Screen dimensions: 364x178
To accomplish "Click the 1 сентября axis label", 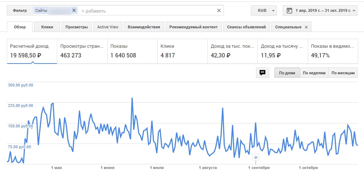I will point(259,168).
